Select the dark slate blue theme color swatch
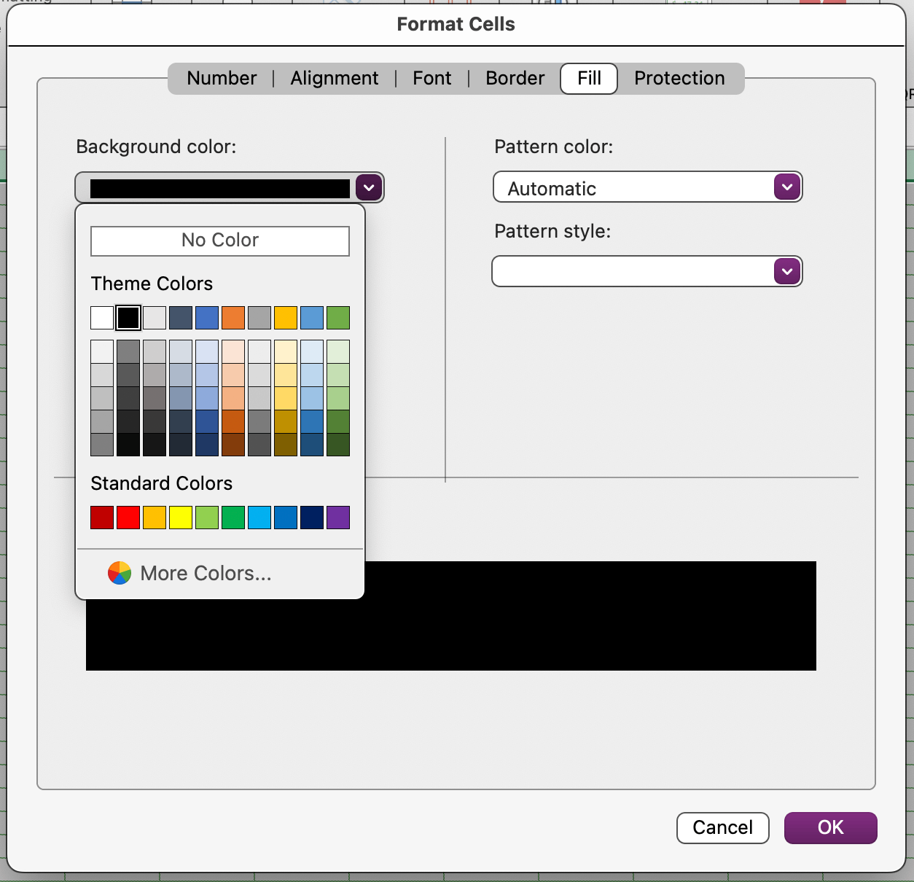Viewport: 914px width, 882px height. pos(181,318)
